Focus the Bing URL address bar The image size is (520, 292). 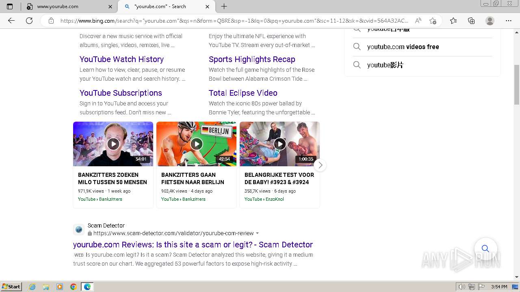point(234,21)
